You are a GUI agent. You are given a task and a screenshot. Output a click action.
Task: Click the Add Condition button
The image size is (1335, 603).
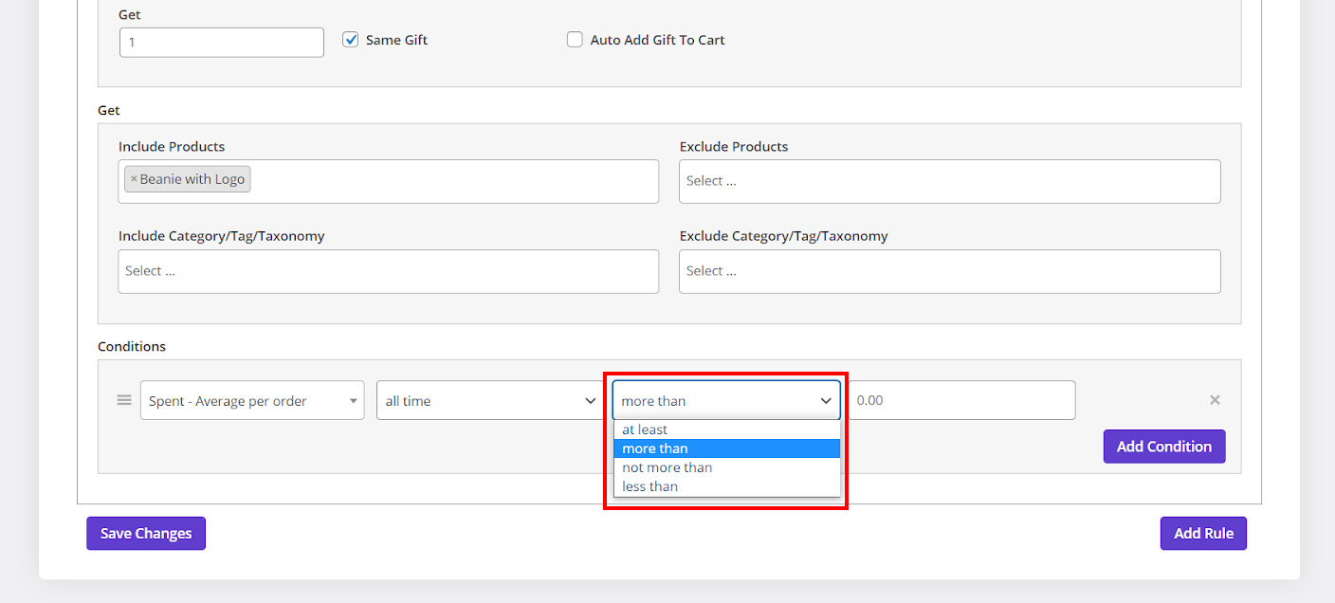[x=1163, y=447]
